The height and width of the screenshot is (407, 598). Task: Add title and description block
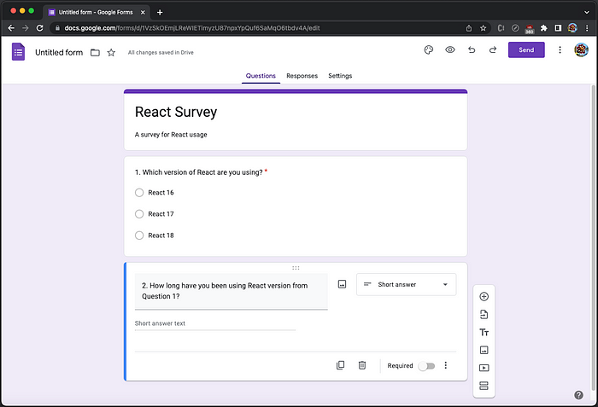[484, 332]
